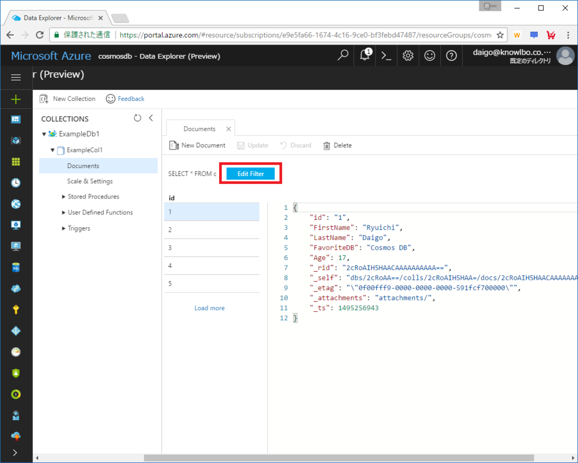This screenshot has height=463, width=578.
Task: Expand the sidebar More services chevron
Action: click(15, 453)
